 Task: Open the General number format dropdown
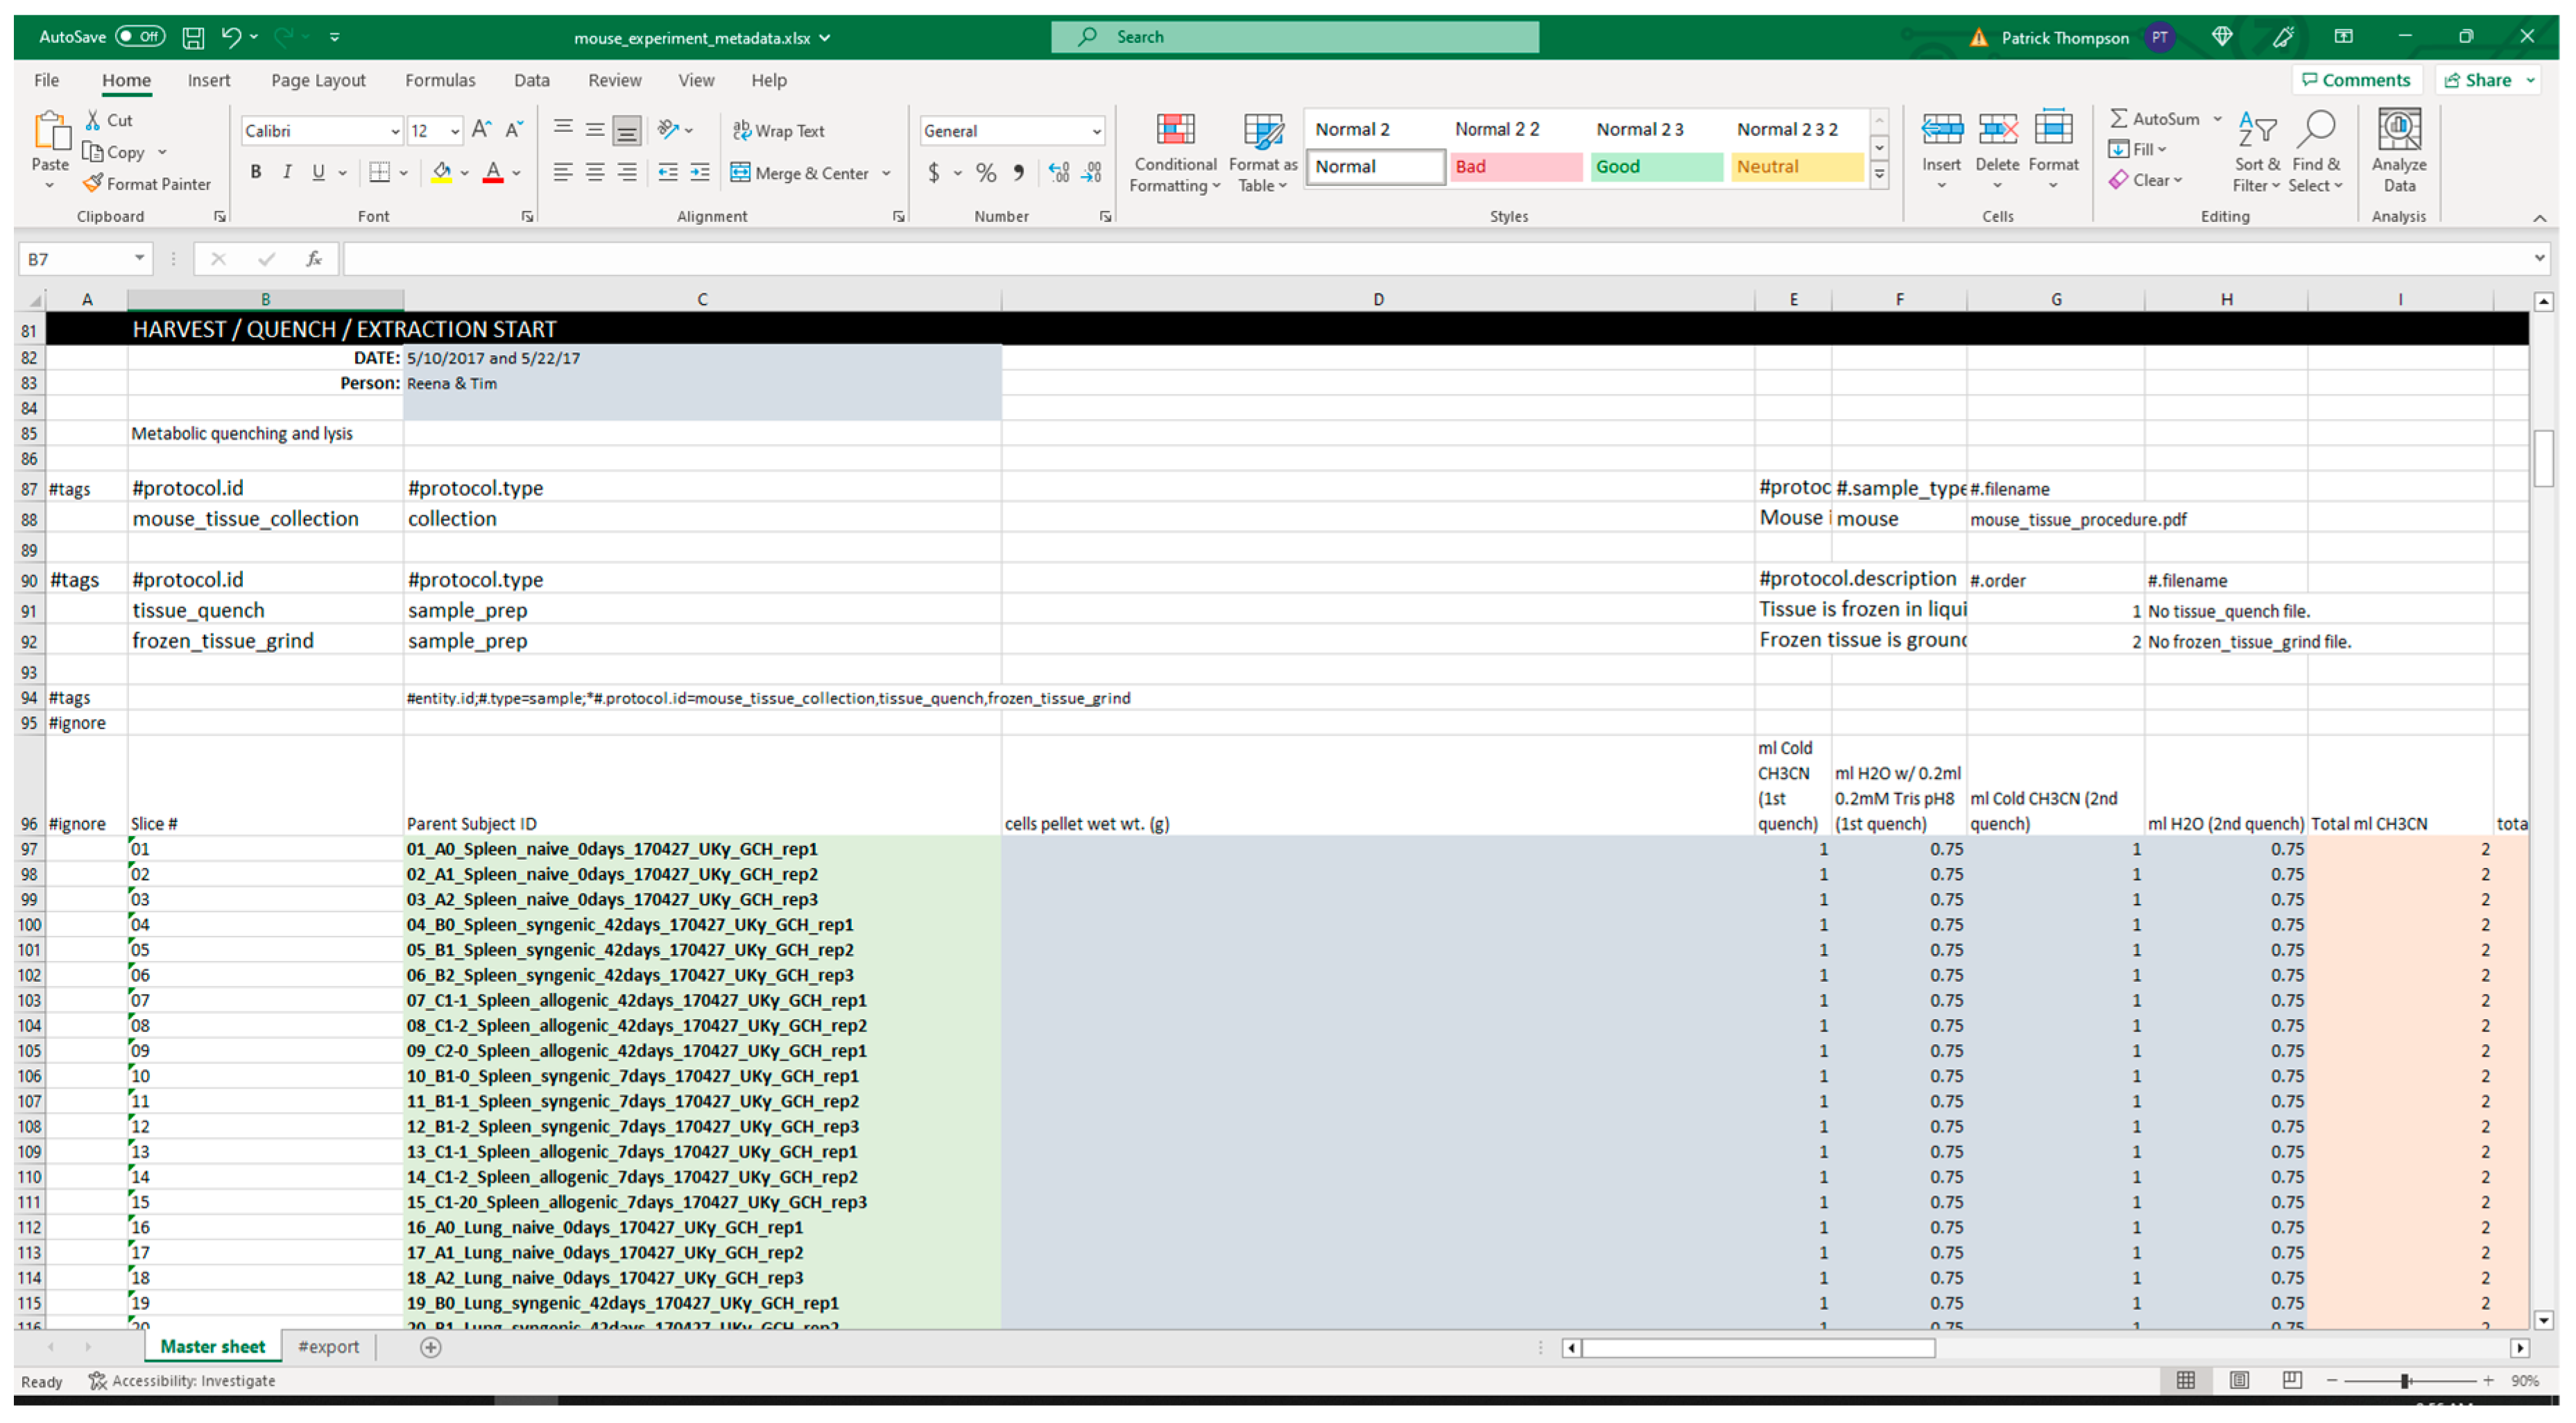(1096, 131)
